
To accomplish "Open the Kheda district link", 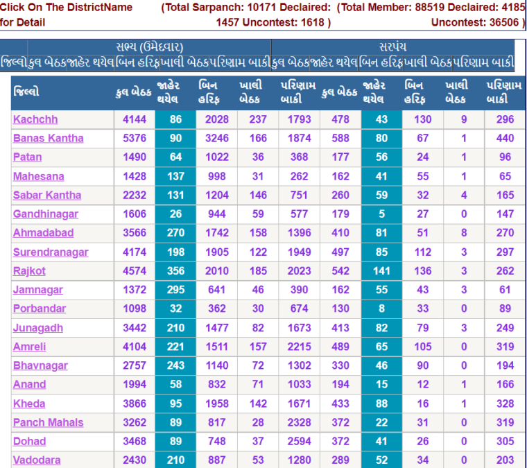I will (29, 404).
